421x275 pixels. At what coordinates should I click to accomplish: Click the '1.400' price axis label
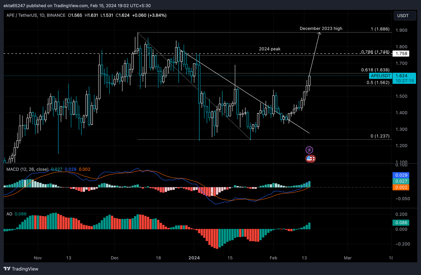tap(402, 113)
